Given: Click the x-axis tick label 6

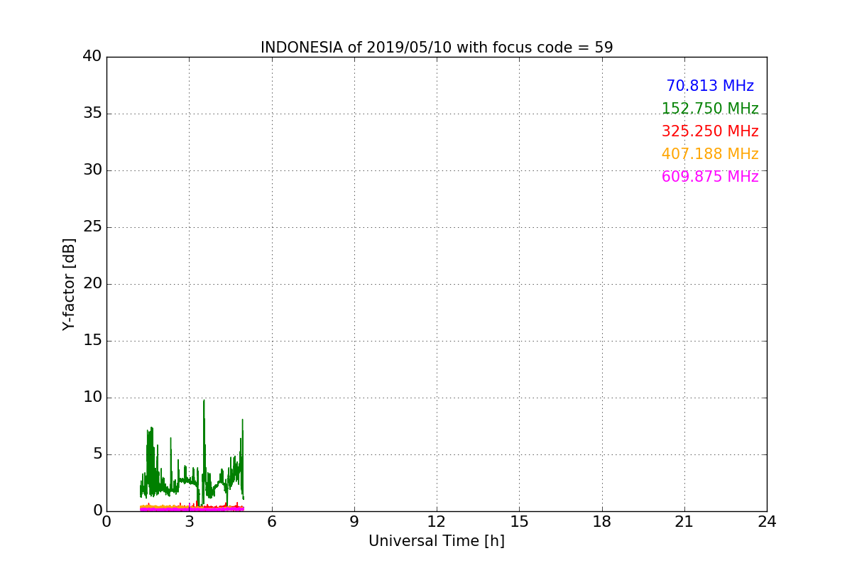Looking at the screenshot, I should pyautogui.click(x=271, y=522).
